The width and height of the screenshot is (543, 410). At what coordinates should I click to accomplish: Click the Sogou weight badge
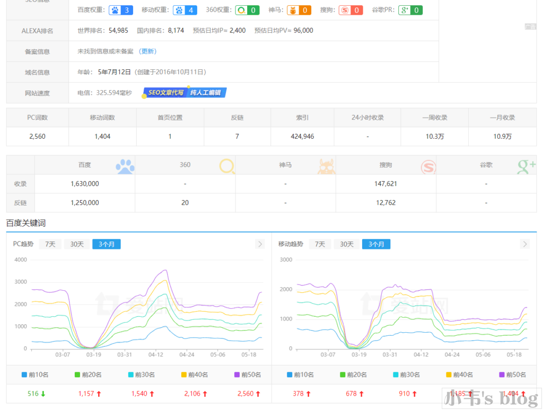tap(351, 10)
